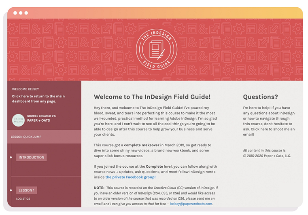Click the InDesign Field Guide circular logo

tap(157, 49)
